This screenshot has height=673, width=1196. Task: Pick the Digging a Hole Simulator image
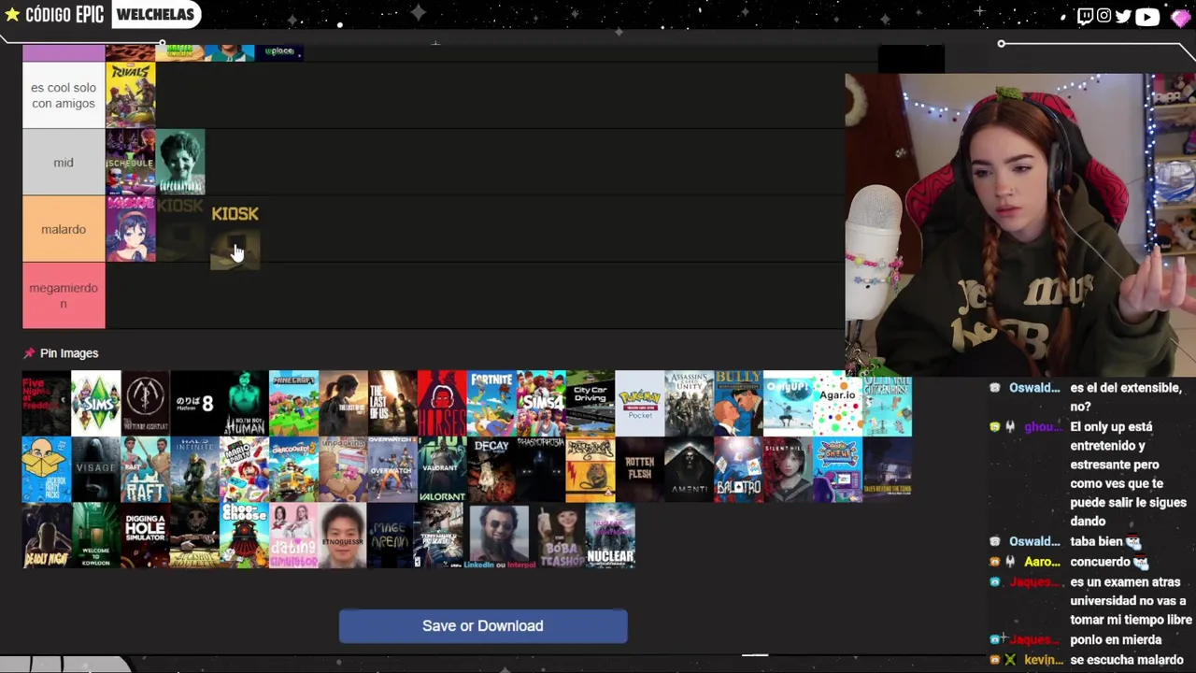(145, 537)
